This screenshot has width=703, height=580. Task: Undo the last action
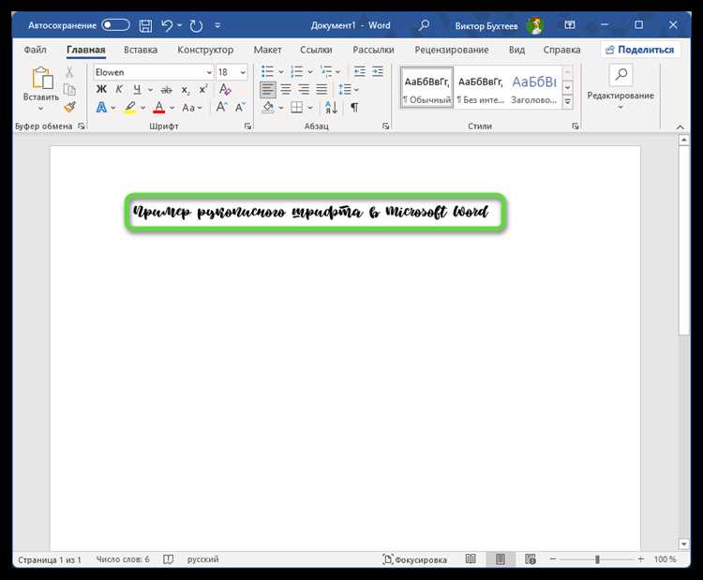point(167,25)
